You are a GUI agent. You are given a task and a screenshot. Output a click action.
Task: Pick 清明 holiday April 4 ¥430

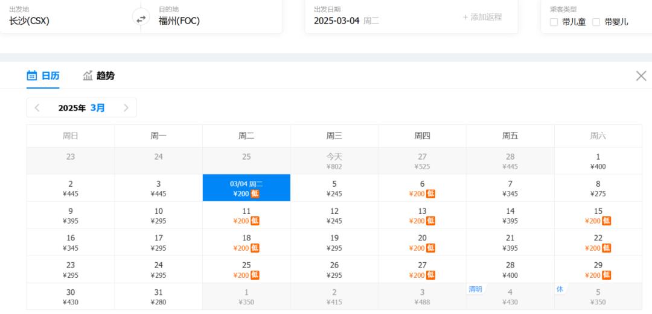tap(510, 297)
